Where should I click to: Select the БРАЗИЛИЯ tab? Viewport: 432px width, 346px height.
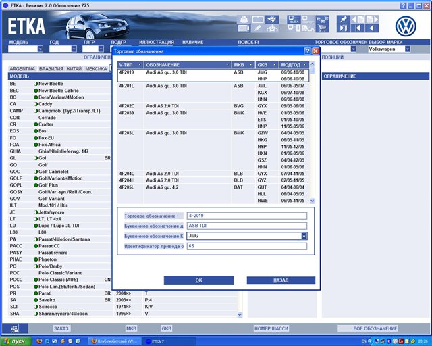click(51, 69)
